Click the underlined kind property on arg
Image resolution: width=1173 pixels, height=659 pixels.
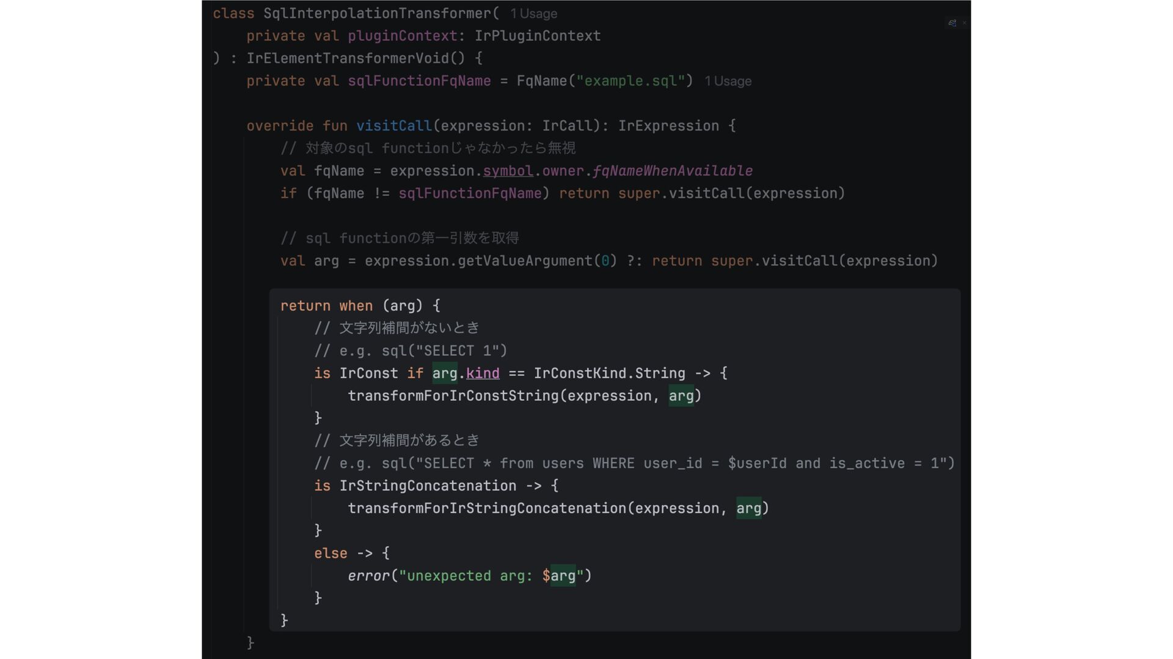pos(482,373)
